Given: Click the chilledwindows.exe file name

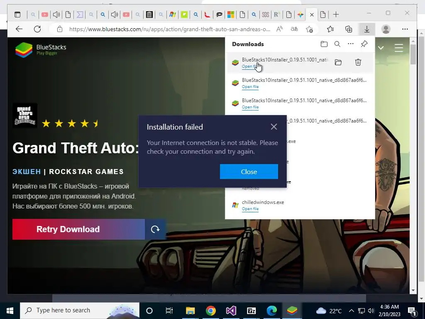Looking at the screenshot, I should click(x=263, y=202).
